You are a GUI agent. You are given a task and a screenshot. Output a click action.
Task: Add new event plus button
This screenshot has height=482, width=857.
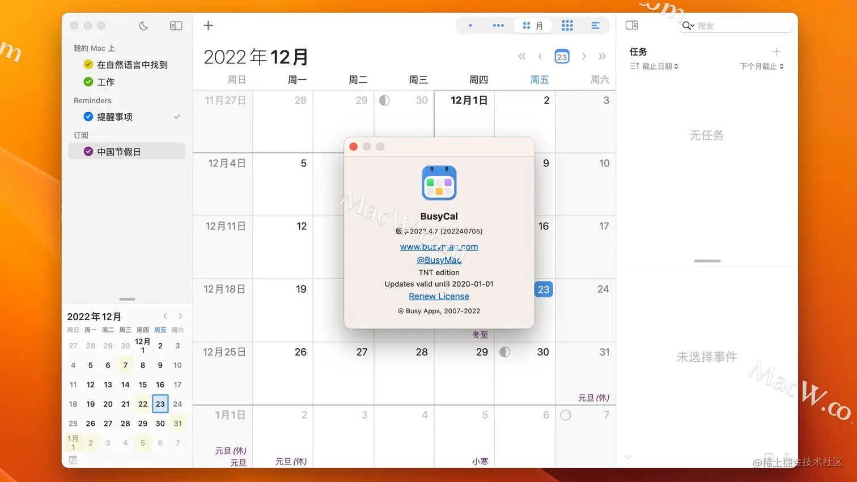(x=208, y=25)
